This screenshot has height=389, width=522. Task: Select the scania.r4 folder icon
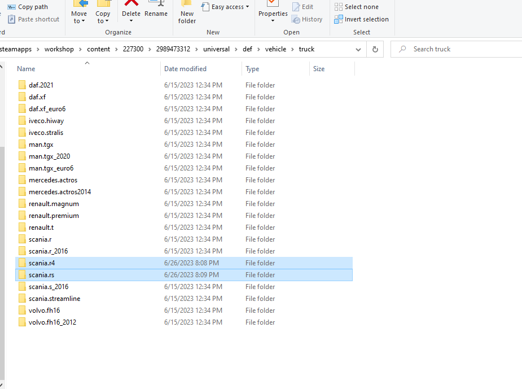22,263
